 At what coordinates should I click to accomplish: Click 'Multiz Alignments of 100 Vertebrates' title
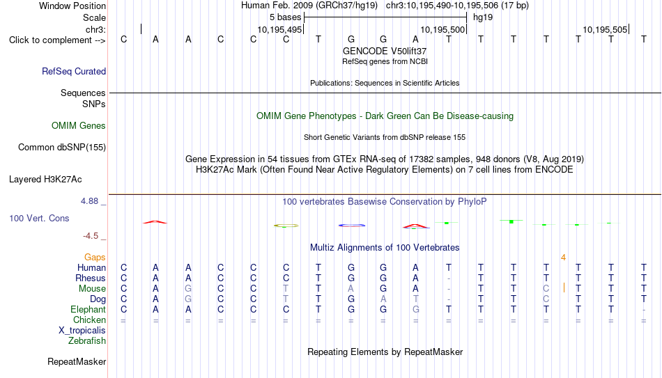click(x=385, y=248)
